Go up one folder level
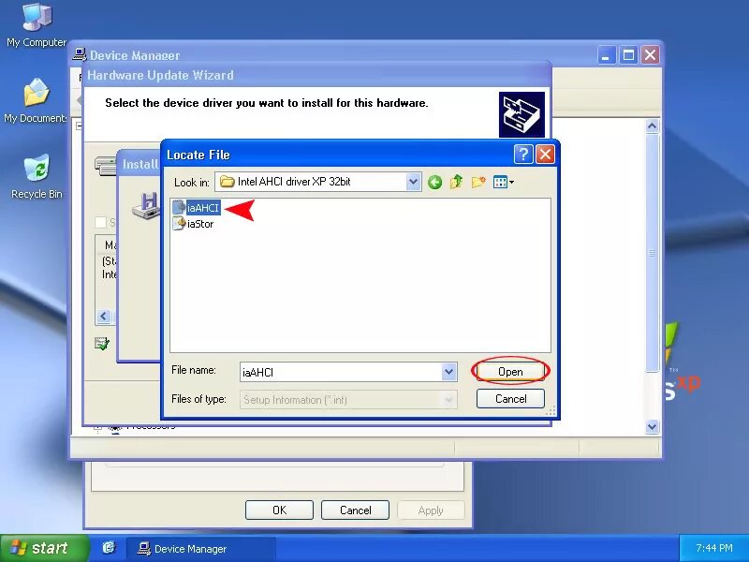 pyautogui.click(x=456, y=182)
